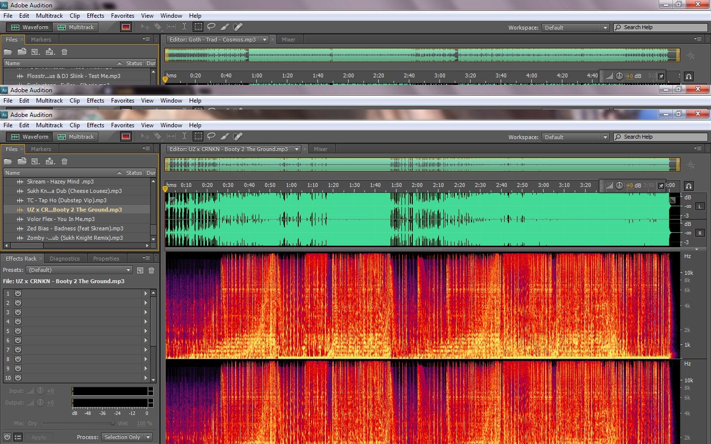Pin the front volume HUD overlay
711x444 pixels.
(x=661, y=185)
